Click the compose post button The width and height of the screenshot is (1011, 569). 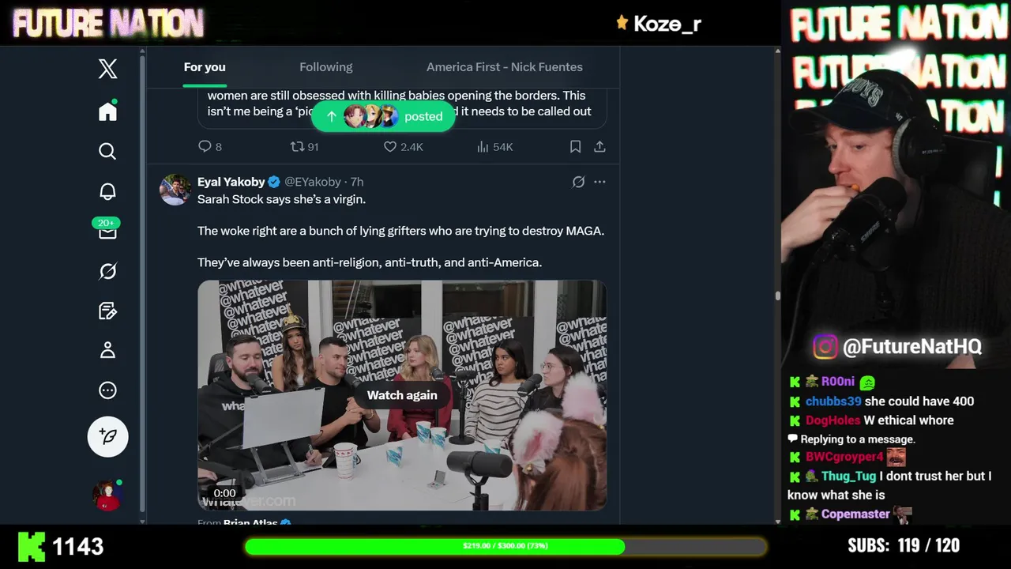pyautogui.click(x=107, y=436)
